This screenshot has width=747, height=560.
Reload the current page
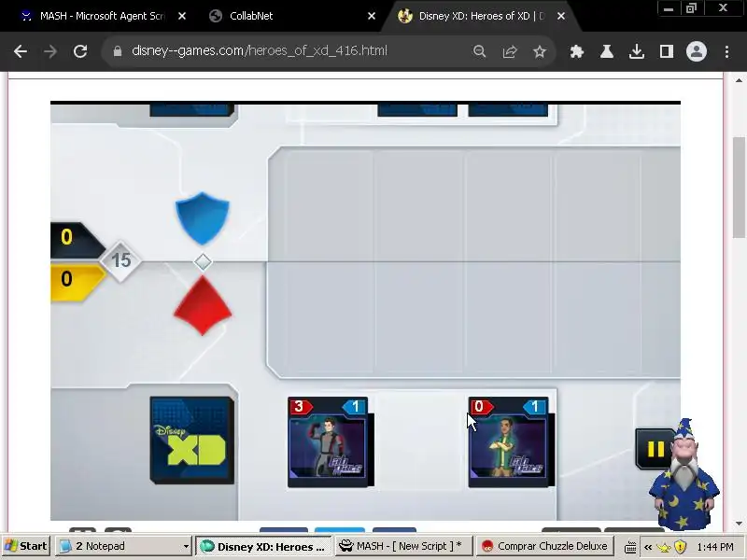pos(80,51)
